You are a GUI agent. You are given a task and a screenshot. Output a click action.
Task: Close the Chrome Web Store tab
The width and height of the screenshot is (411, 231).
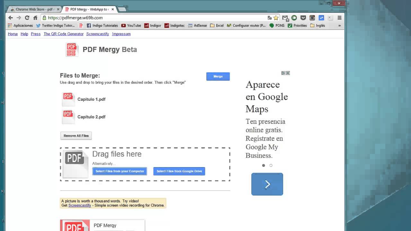[57, 9]
